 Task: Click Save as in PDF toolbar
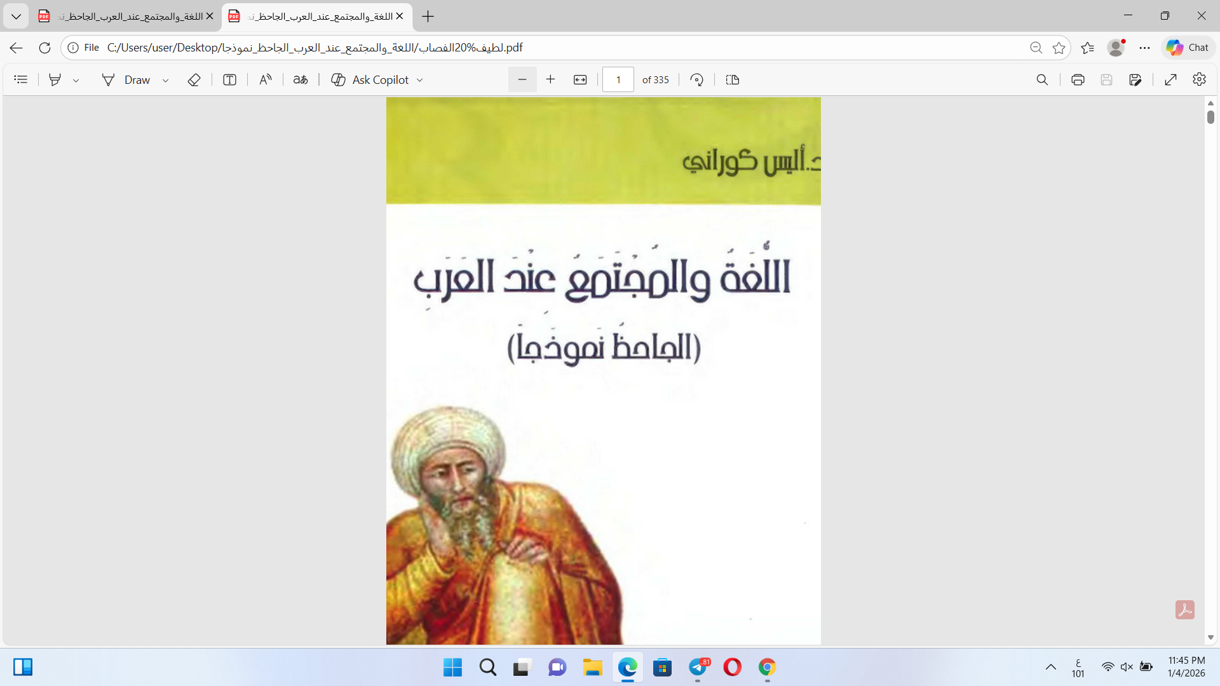click(x=1135, y=79)
